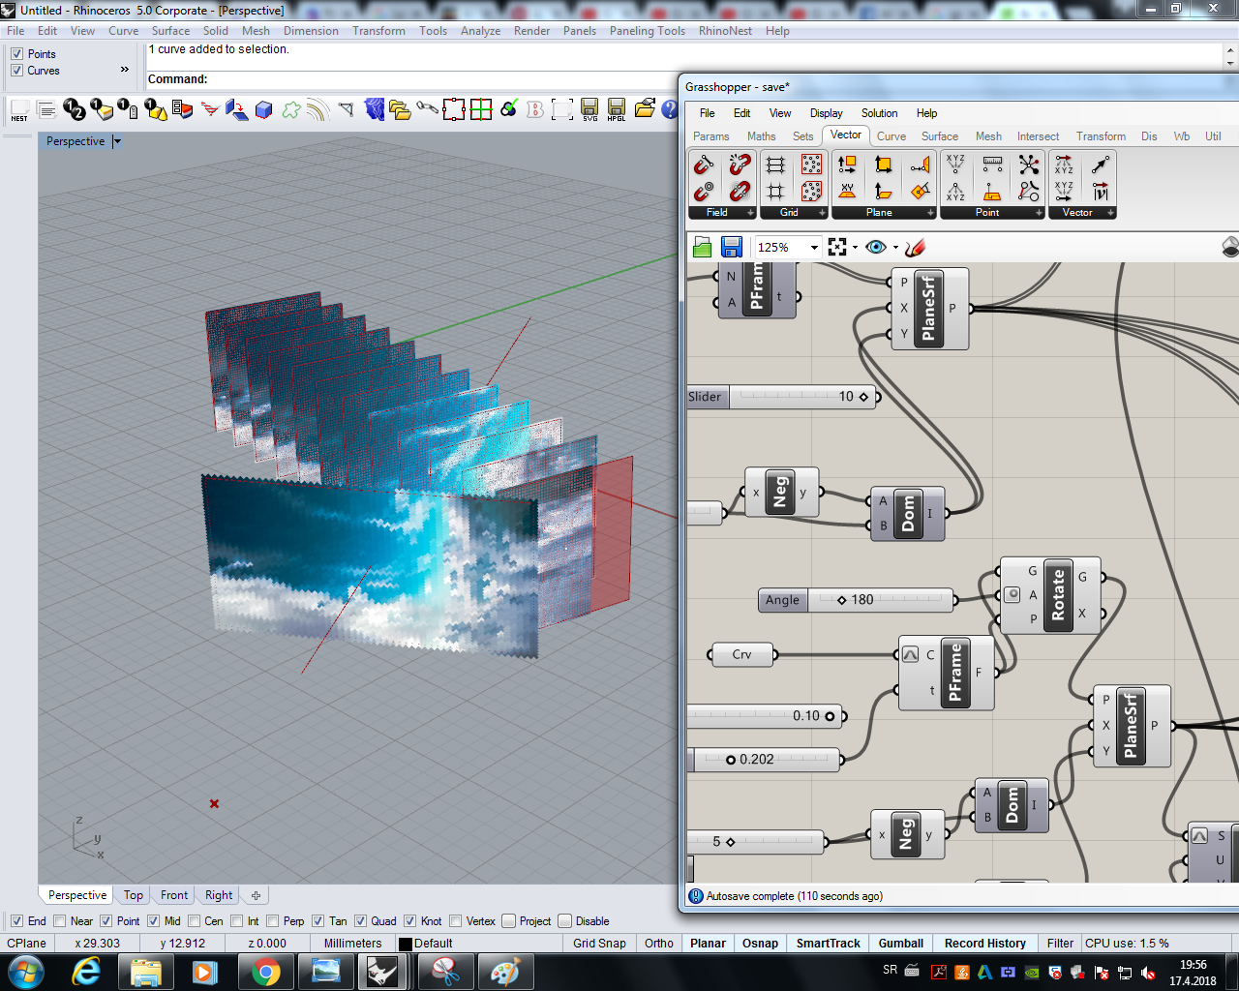Click the Grasshopper zoom extents icon
The height and width of the screenshot is (991, 1239).
[837, 247]
